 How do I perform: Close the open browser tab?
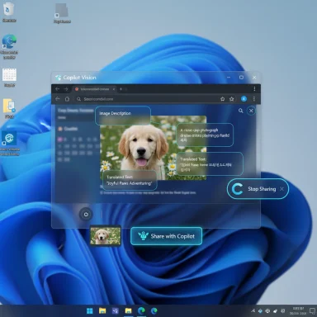pos(114,89)
